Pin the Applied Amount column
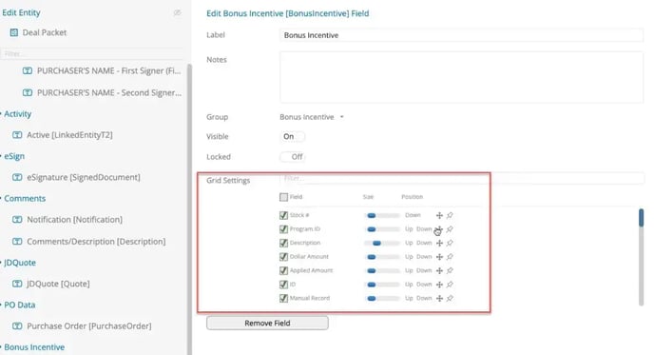The height and width of the screenshot is (355, 654). tap(450, 270)
